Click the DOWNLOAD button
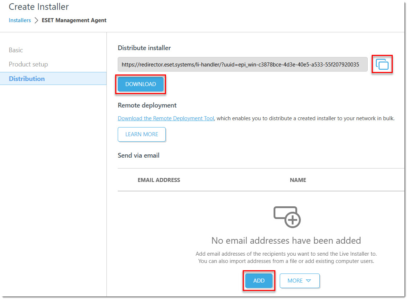 (x=141, y=84)
